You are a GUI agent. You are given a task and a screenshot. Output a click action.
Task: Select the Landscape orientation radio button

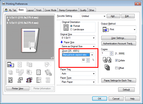coord(71,30)
